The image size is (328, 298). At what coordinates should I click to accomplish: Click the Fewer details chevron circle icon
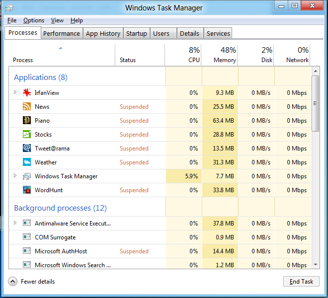click(x=12, y=282)
